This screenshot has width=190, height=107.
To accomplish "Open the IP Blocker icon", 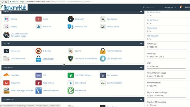I will tap(38, 51).
